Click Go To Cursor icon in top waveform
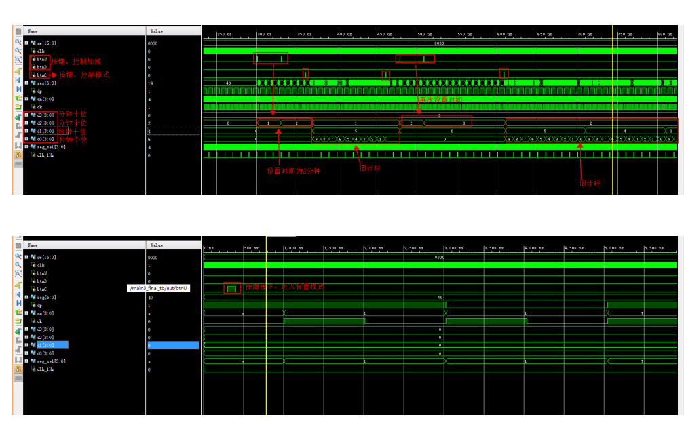The width and height of the screenshot is (684, 421). (x=18, y=70)
